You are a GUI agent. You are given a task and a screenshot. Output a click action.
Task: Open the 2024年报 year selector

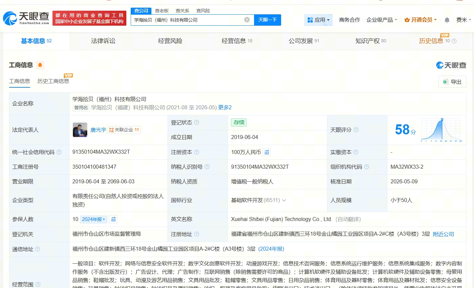click(94, 219)
